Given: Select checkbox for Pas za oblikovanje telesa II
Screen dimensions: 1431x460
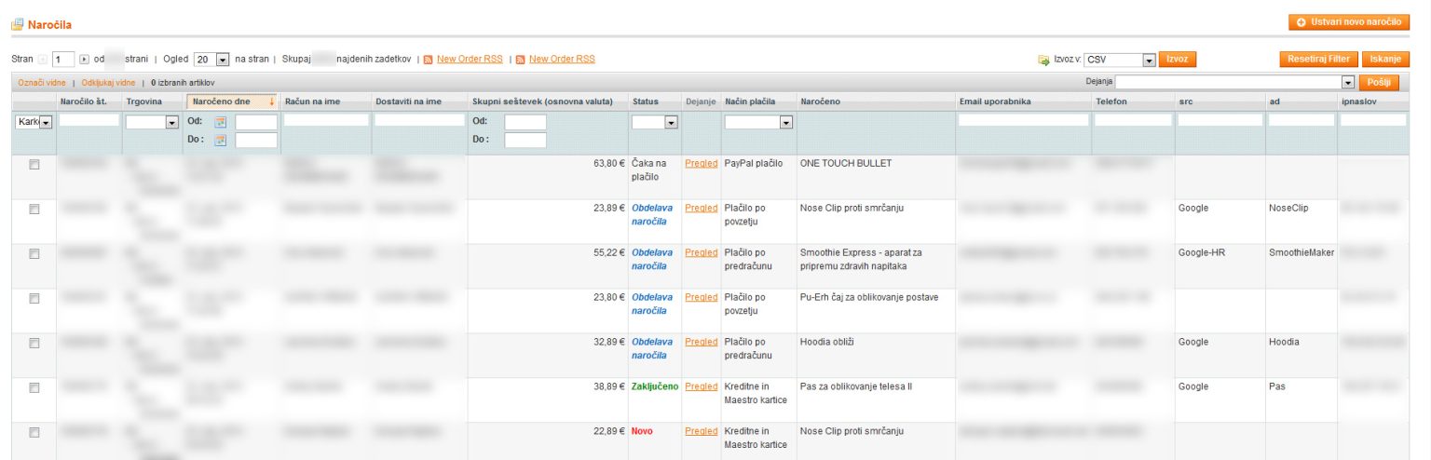Looking at the screenshot, I should 34,387.
